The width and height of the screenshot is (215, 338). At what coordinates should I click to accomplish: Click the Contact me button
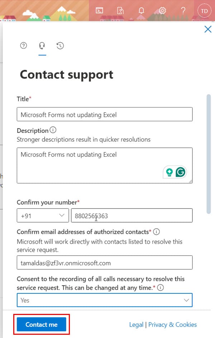(x=42, y=324)
